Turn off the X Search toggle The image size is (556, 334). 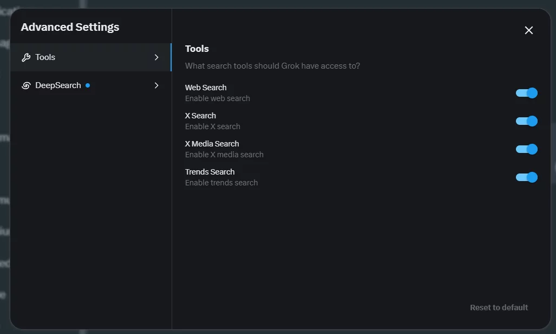point(527,121)
